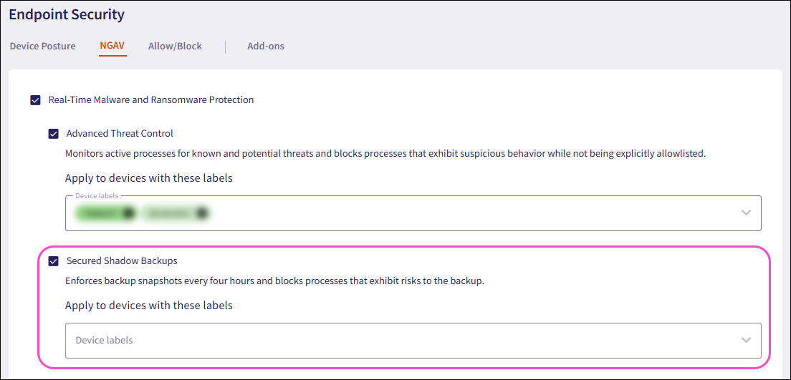Click the second blurred label chip
791x380 pixels.
[x=170, y=213]
